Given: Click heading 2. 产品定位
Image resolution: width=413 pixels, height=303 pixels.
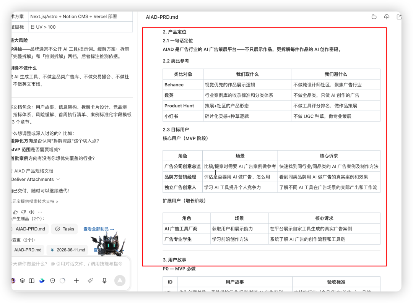Looking at the screenshot, I should (x=174, y=32).
